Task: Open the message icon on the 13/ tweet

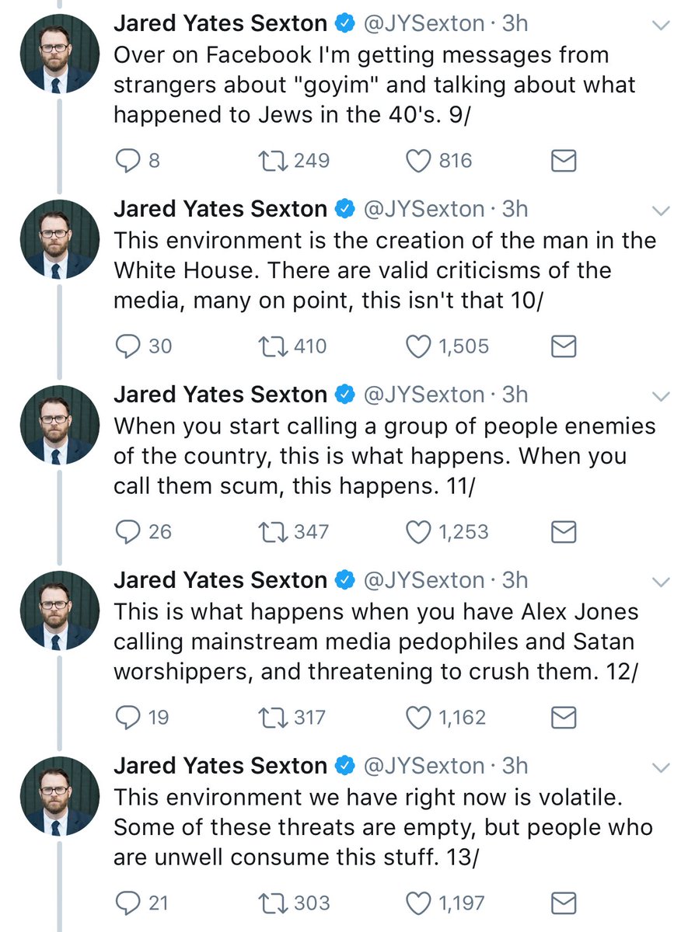Action: click(x=564, y=903)
